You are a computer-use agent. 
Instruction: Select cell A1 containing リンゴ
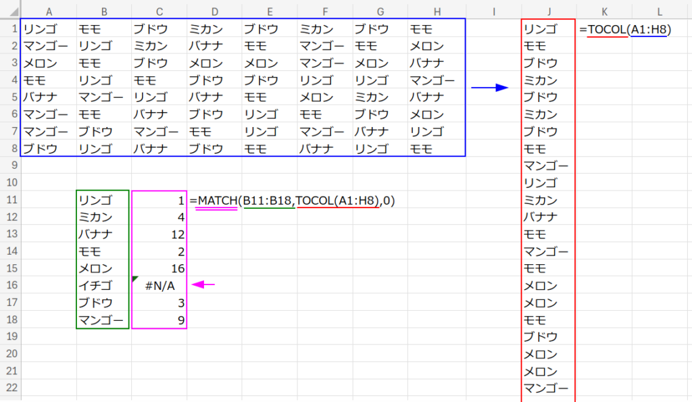[x=49, y=30]
